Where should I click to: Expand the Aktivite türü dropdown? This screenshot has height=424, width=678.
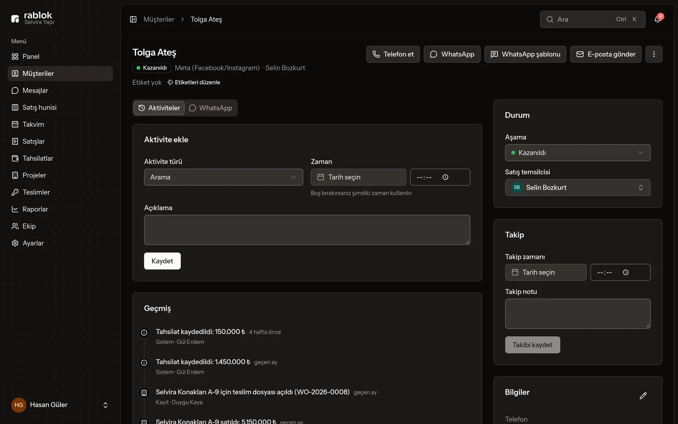click(223, 177)
